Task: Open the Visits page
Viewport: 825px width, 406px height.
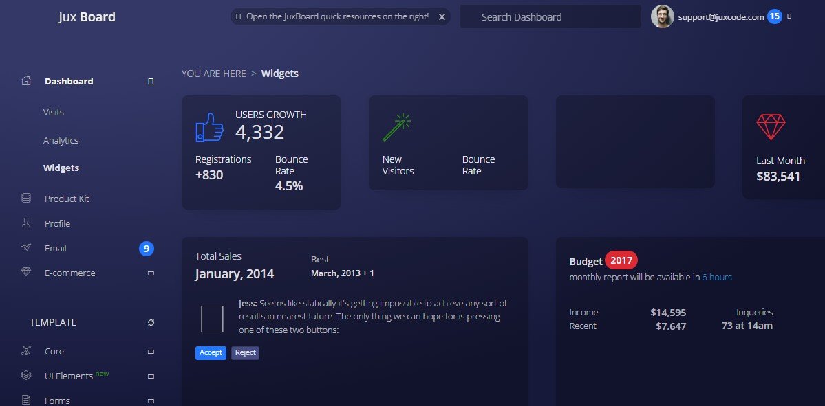Action: 54,112
